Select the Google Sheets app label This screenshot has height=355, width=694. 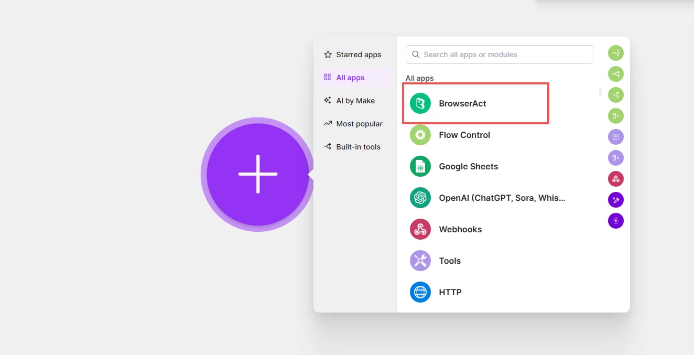pos(469,166)
